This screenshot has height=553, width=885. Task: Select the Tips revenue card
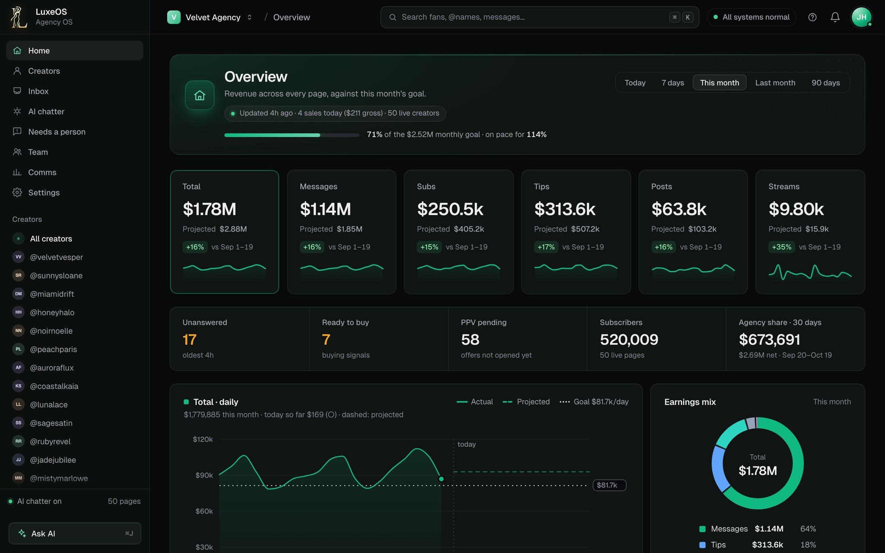(576, 232)
